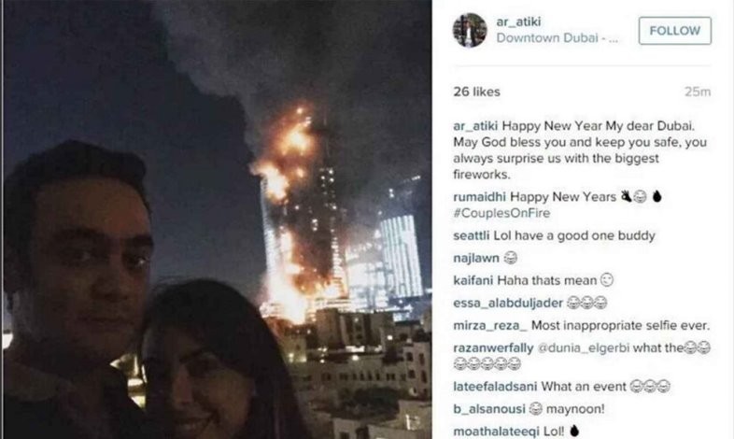The height and width of the screenshot is (439, 734).
Task: Open the #CouplesOnFire hashtag
Action: 501,213
